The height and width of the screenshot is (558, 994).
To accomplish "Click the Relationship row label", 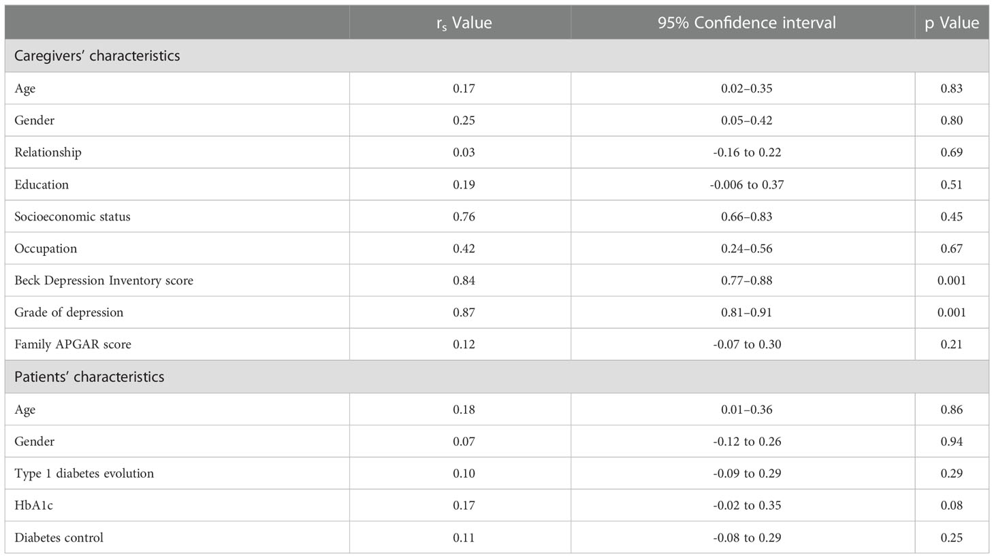I will (x=48, y=152).
